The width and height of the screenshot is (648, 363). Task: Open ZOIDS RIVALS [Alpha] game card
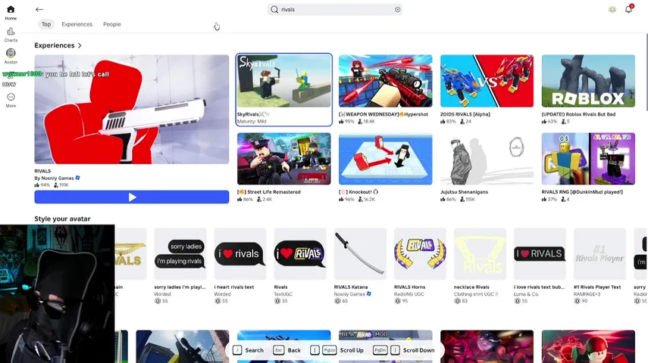[x=487, y=89]
